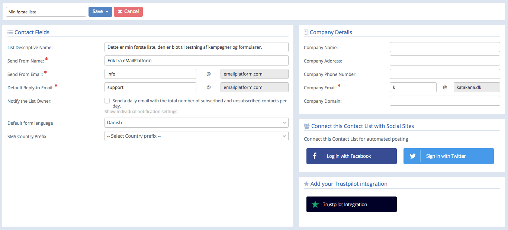Click the 'Contact Fields' heading text
This screenshot has width=508, height=230.
[x=32, y=32]
